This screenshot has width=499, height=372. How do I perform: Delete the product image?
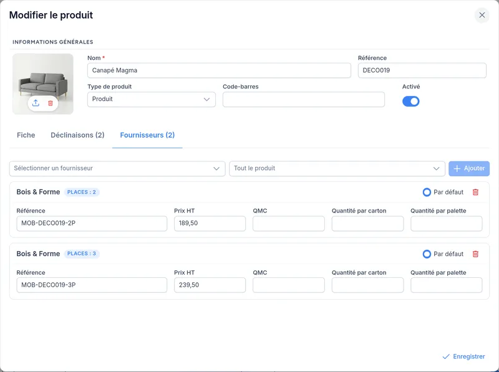pos(51,103)
